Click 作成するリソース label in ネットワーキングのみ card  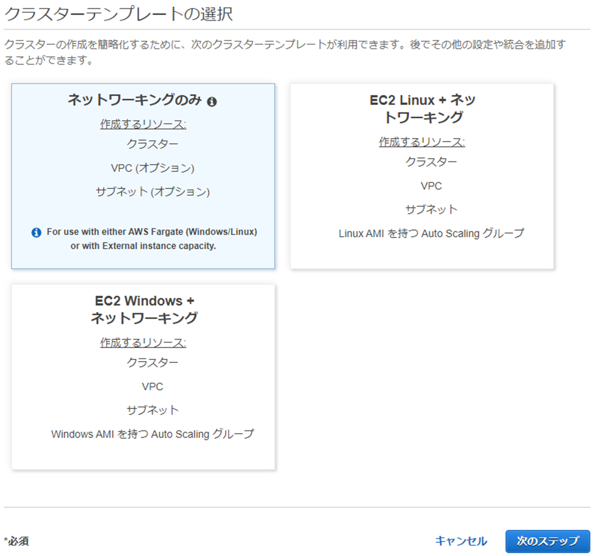[x=143, y=124]
